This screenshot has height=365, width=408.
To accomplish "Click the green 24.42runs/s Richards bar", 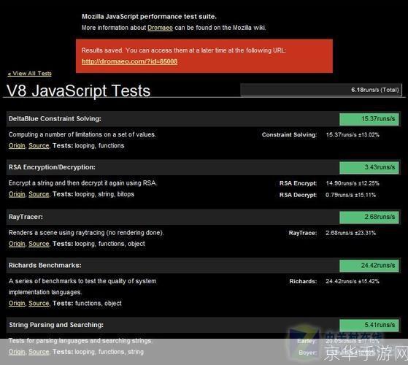I will click(369, 266).
